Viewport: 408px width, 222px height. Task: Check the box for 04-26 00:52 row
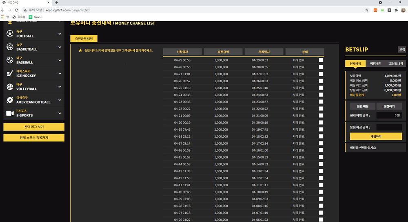point(321,81)
